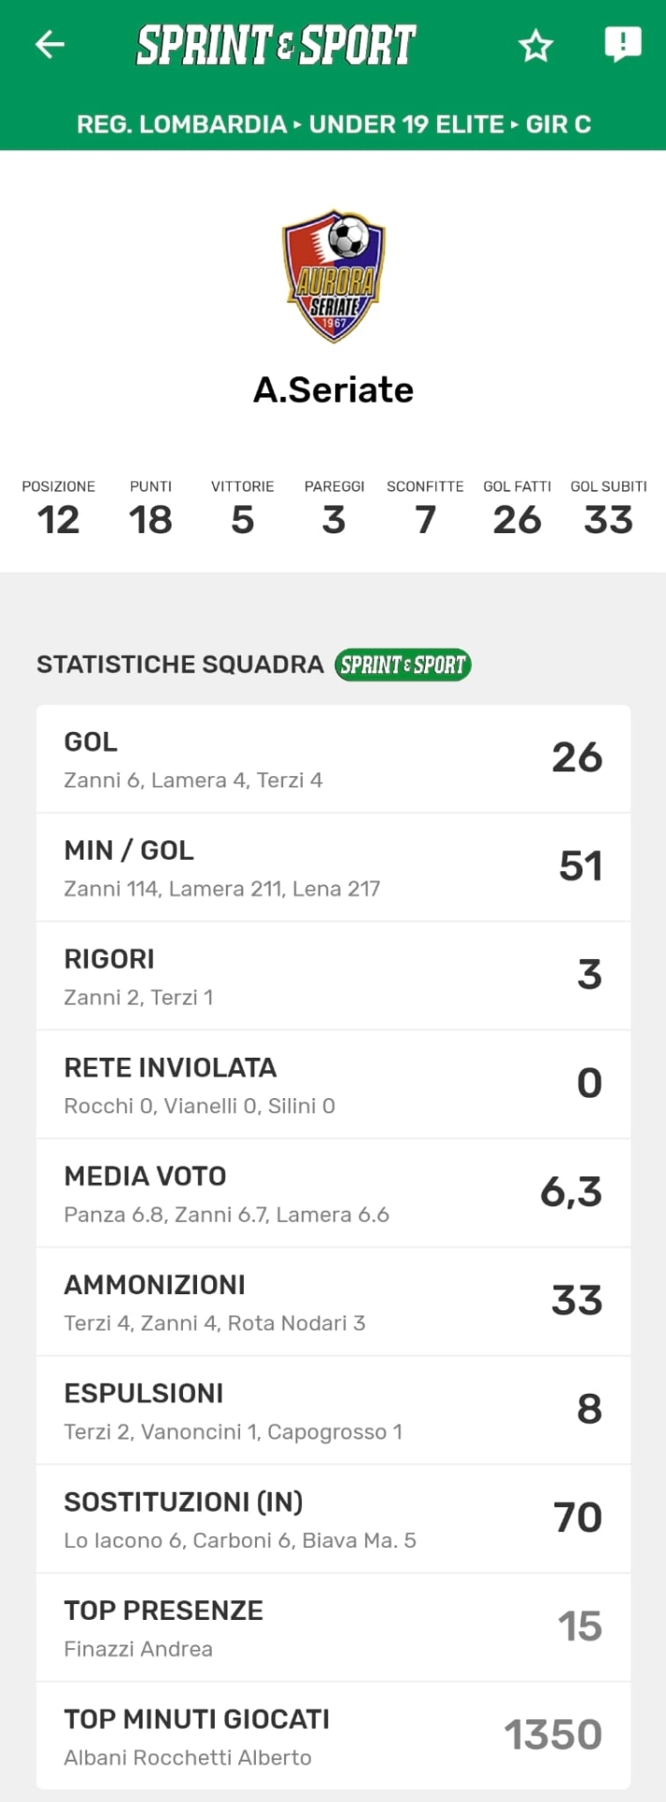Screen dimensions: 666x1802
Task: Select the ESPULSIONI statistics row
Action: coord(333,1411)
